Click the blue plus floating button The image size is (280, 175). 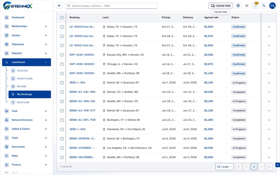[277, 165]
